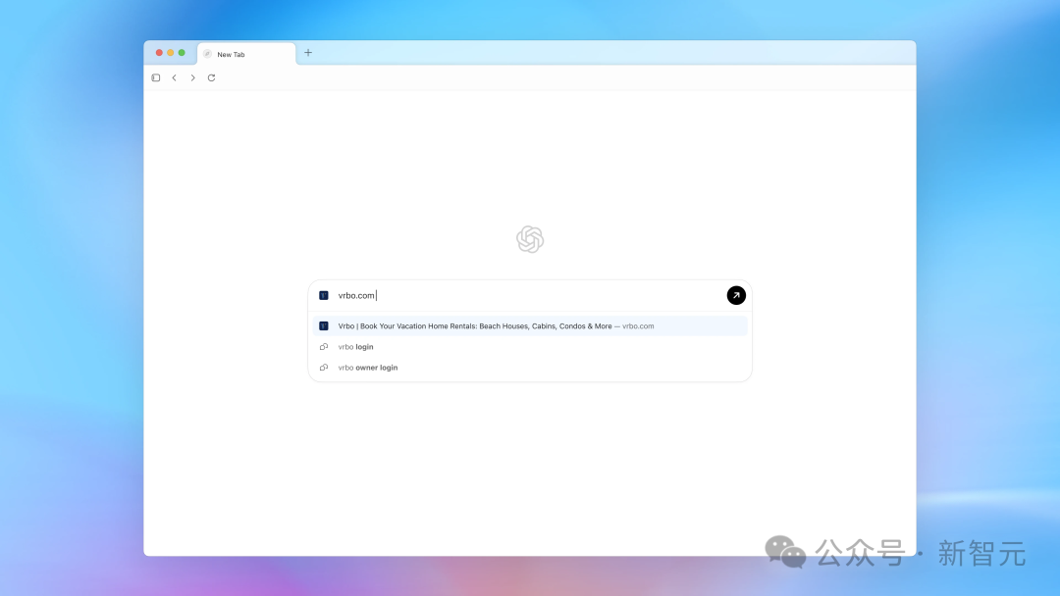The width and height of the screenshot is (1060, 596).
Task: Click the Vrbo favicon on the top suggestion
Action: 324,325
